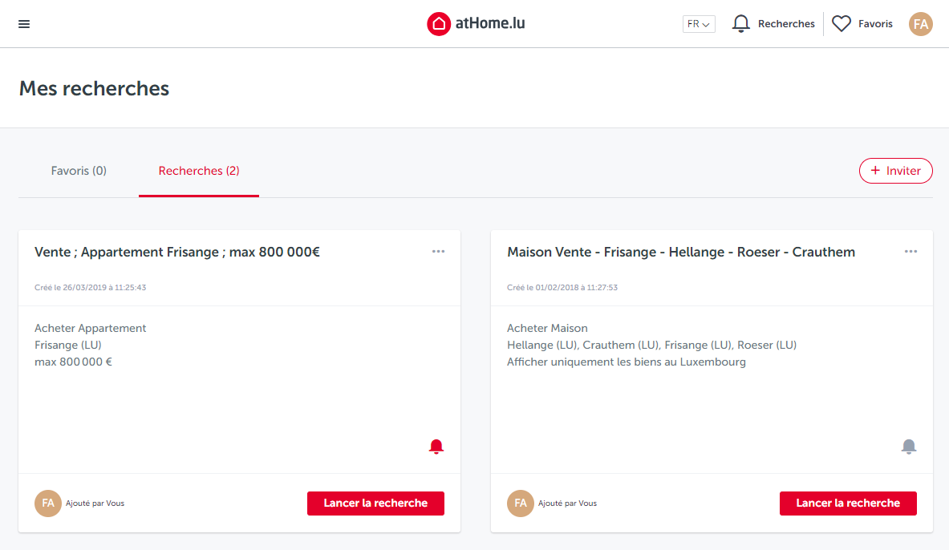Viewport: 949px width, 550px height.
Task: Switch to the Favoris (0) tab
Action: (79, 172)
